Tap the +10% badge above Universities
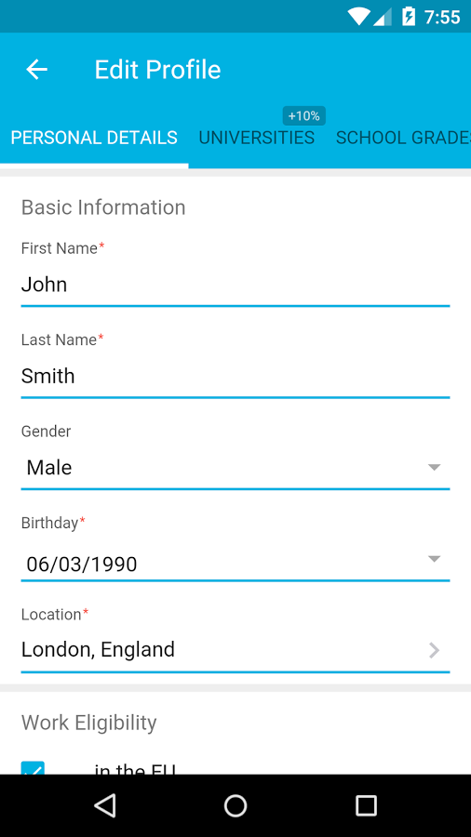Image resolution: width=471 pixels, height=837 pixels. pyautogui.click(x=303, y=116)
